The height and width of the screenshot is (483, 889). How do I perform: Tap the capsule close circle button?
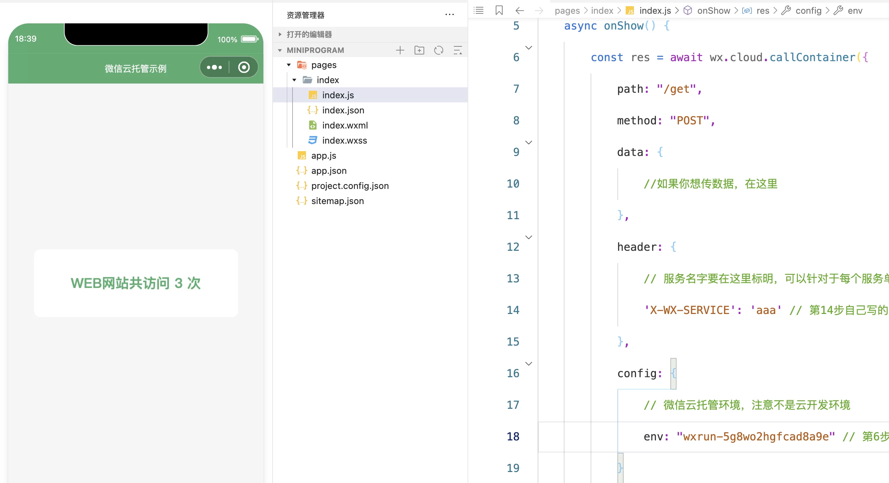(244, 67)
